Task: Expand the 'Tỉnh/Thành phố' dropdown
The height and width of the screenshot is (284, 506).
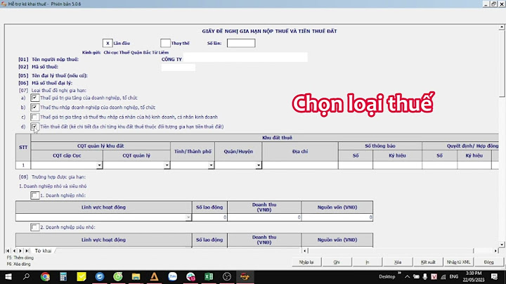Action: coord(211,165)
